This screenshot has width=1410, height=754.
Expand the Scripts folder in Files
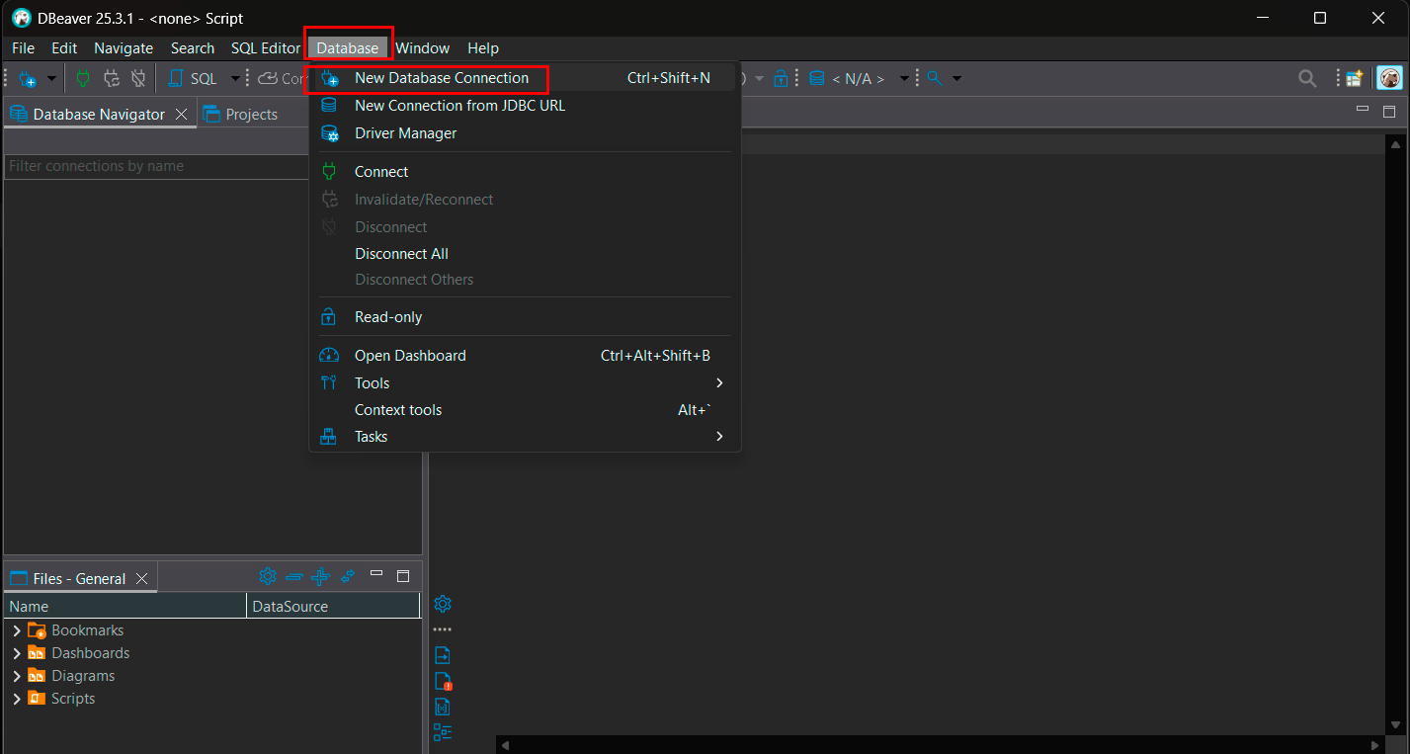click(17, 699)
